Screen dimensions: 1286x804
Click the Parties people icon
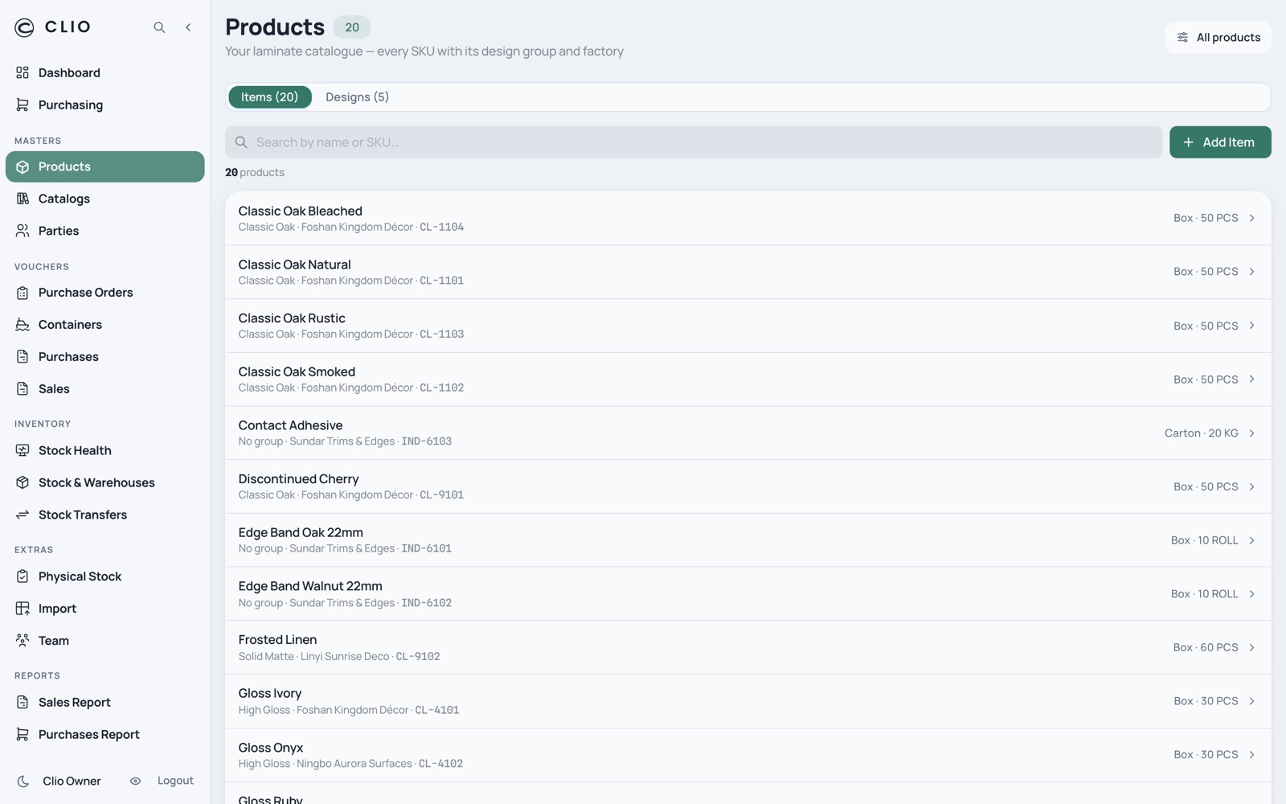pyautogui.click(x=23, y=231)
